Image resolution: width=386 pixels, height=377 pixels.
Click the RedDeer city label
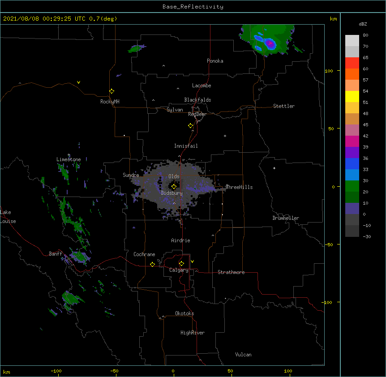[197, 114]
